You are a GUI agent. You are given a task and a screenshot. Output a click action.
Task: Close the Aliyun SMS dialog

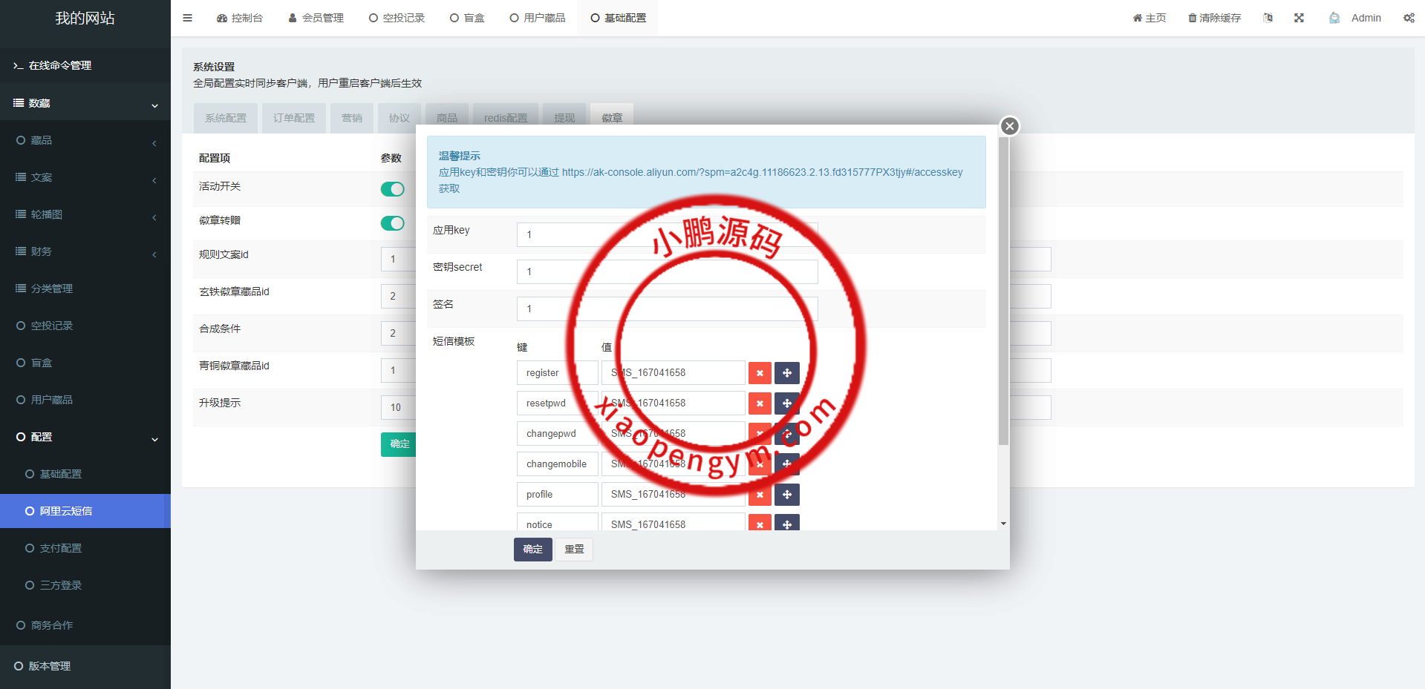click(x=1009, y=126)
